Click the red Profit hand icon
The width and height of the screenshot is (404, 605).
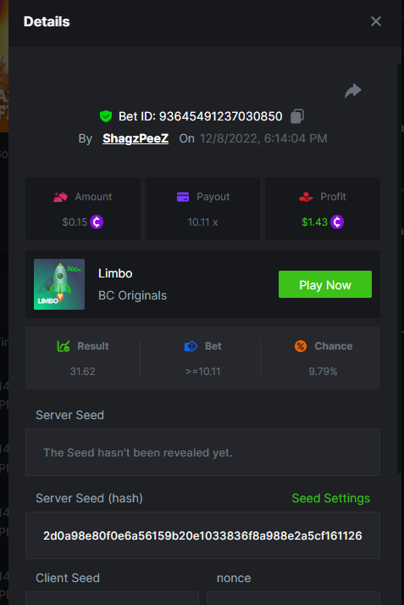coord(307,197)
